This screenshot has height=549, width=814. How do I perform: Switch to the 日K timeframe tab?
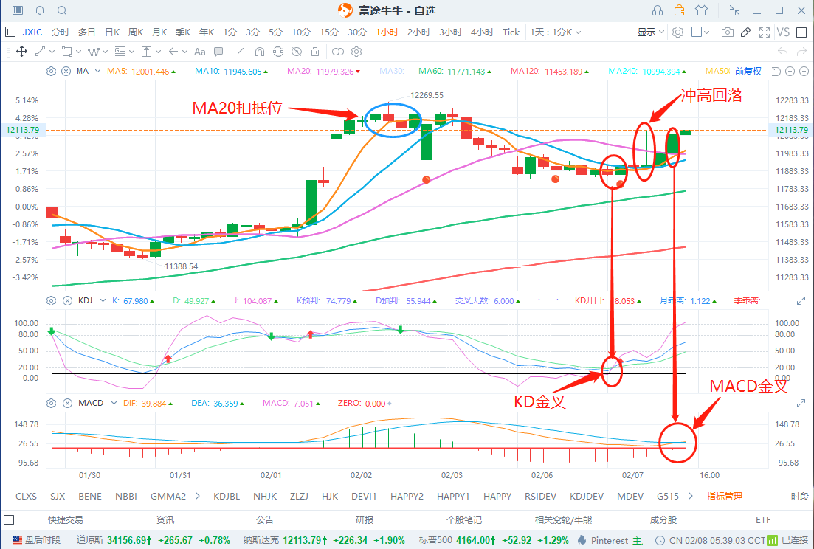(x=112, y=32)
